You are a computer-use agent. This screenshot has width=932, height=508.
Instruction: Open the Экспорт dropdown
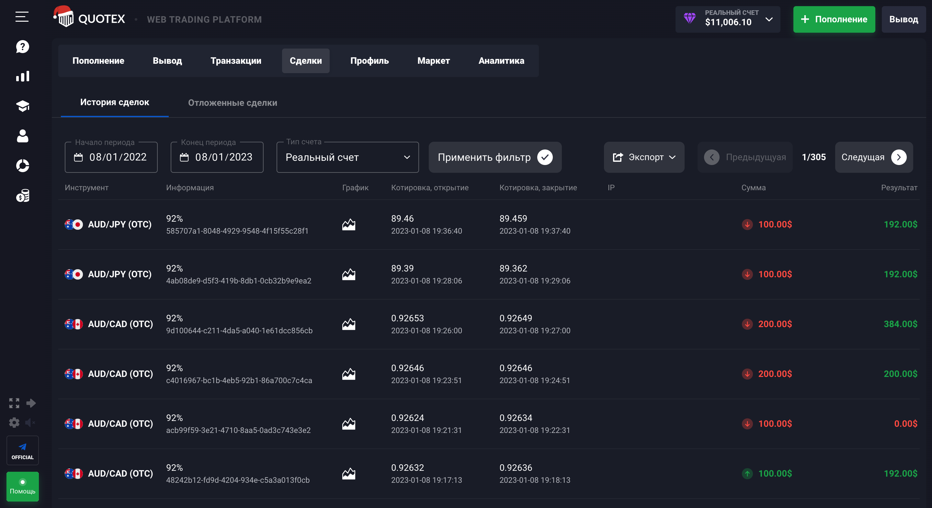(x=644, y=157)
